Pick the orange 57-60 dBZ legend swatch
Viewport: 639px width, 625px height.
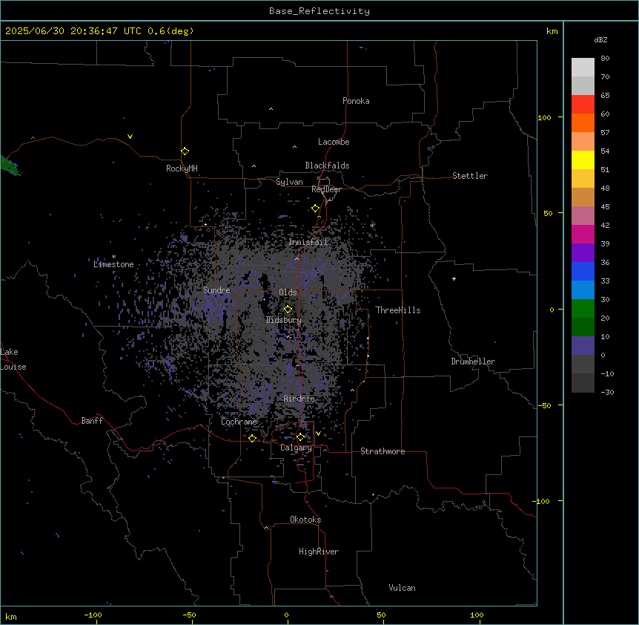coord(583,122)
